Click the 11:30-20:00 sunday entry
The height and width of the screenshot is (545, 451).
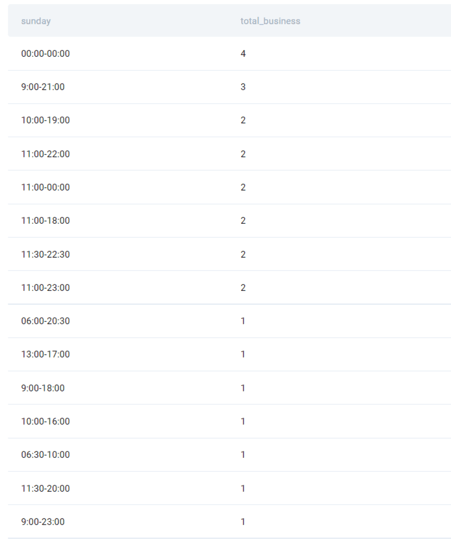(45, 489)
